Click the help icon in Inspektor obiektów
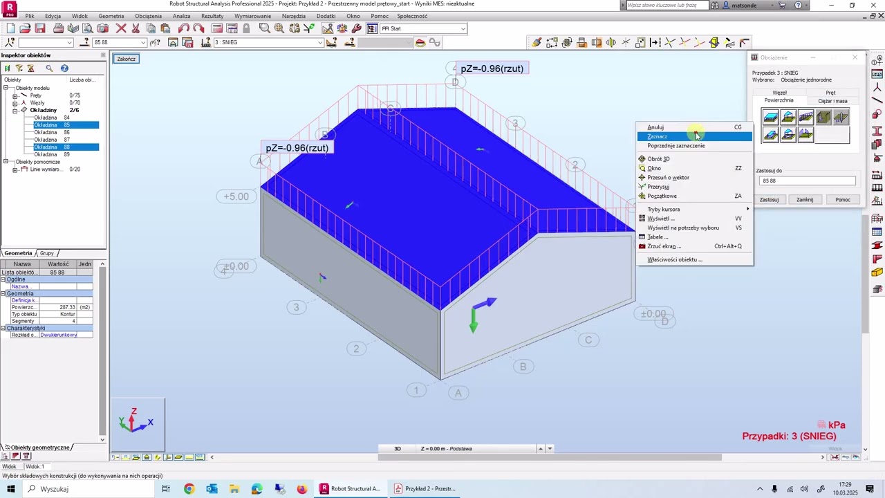The width and height of the screenshot is (885, 498). 64,68
